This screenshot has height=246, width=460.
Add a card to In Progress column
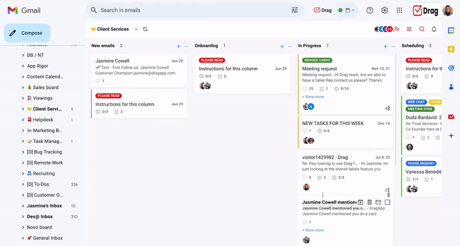(x=385, y=46)
